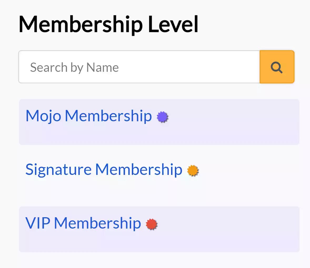Open the Mojo Membership link
The width and height of the screenshot is (310, 268).
[88, 116]
